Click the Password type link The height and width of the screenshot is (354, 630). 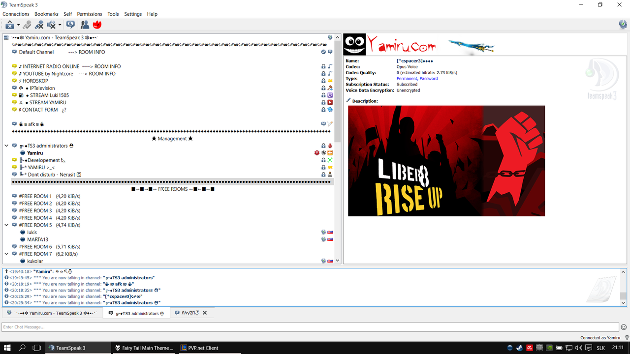[429, 79]
